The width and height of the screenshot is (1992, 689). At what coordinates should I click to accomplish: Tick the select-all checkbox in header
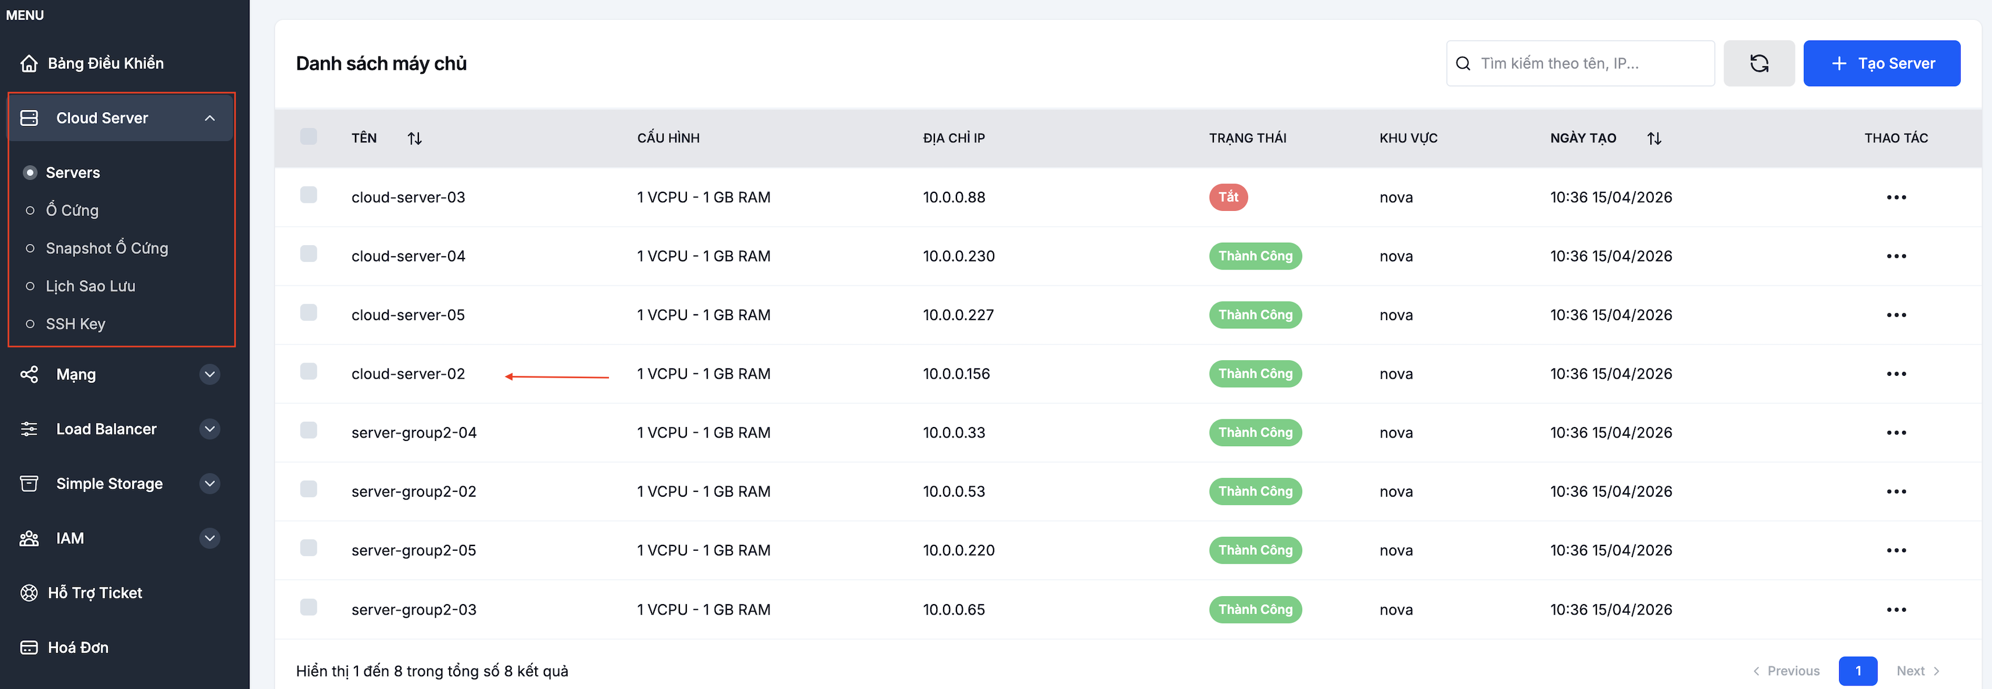click(309, 136)
